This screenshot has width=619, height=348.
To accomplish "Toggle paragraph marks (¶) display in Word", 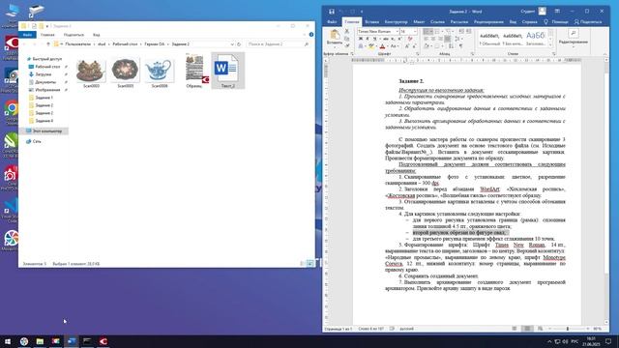I will (x=460, y=46).
